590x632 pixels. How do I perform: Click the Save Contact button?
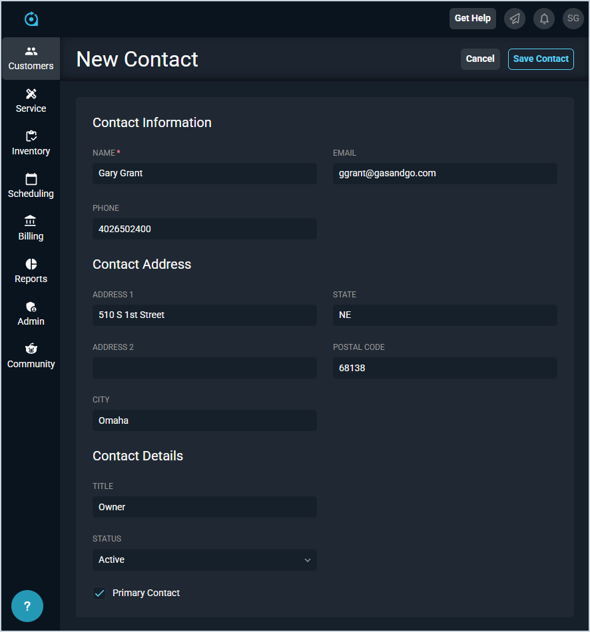coord(541,59)
